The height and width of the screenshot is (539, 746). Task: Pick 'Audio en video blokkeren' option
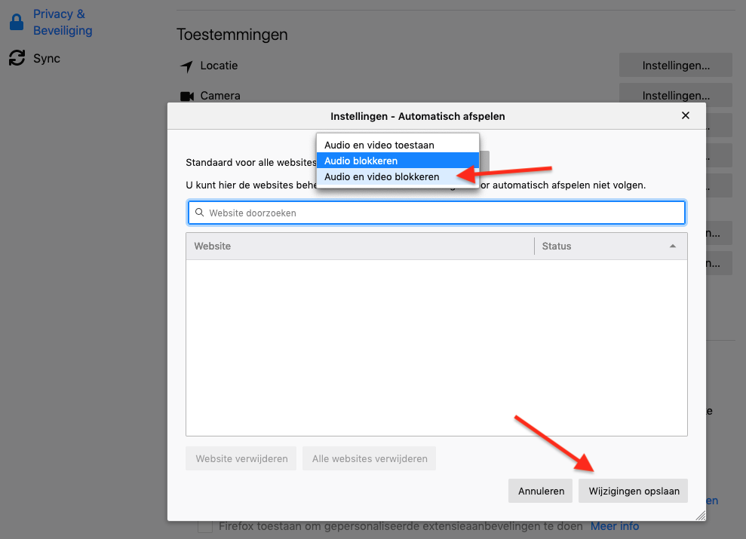coord(382,176)
